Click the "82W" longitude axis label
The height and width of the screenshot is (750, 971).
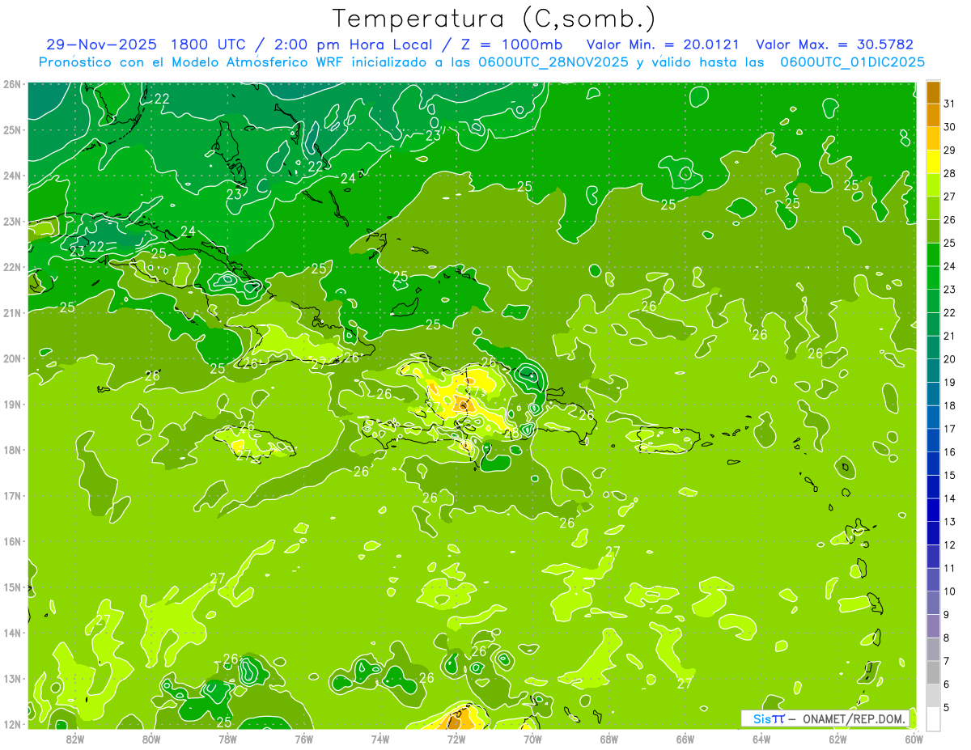(74, 739)
